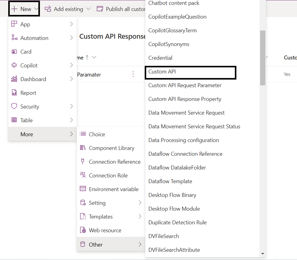297x260 pixels.
Task: Expand the Templates submenu arrow
Action: 140,216
